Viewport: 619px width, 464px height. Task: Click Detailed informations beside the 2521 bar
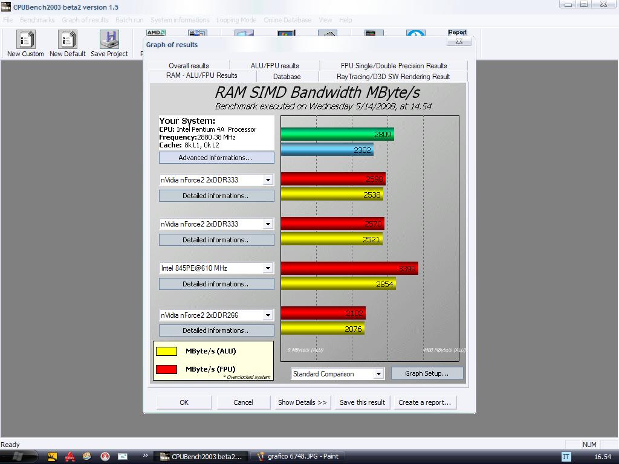pyautogui.click(x=216, y=240)
